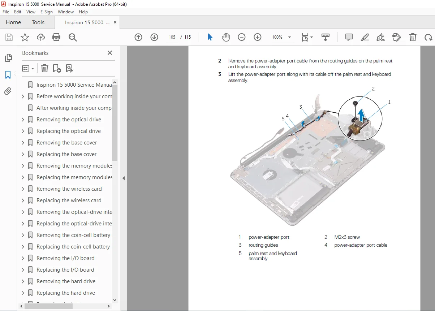The image size is (435, 311).
Task: Jump to Replacing the wireless card
Action: pos(69,200)
